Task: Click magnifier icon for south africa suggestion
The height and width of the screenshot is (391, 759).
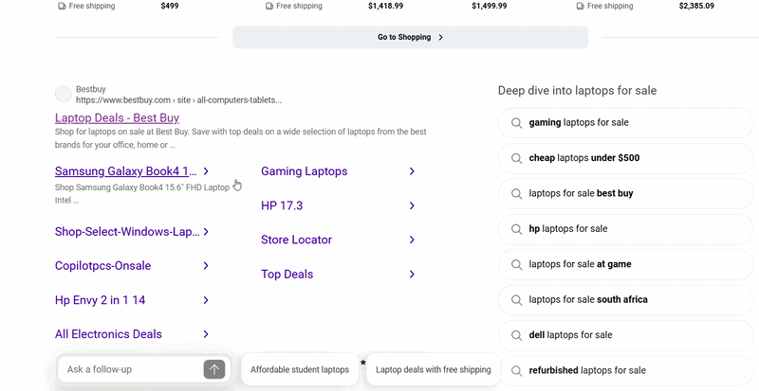Action: (x=516, y=300)
